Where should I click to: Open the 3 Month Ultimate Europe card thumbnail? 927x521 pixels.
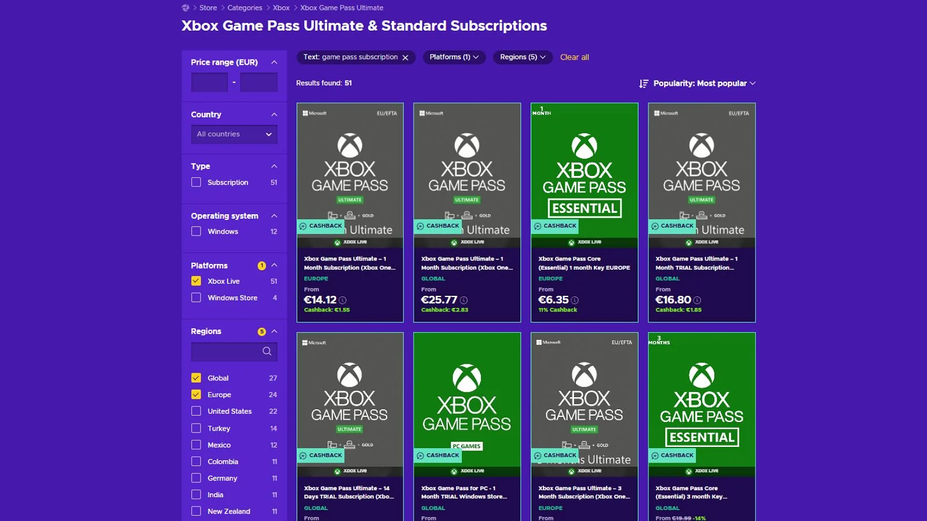585,405
